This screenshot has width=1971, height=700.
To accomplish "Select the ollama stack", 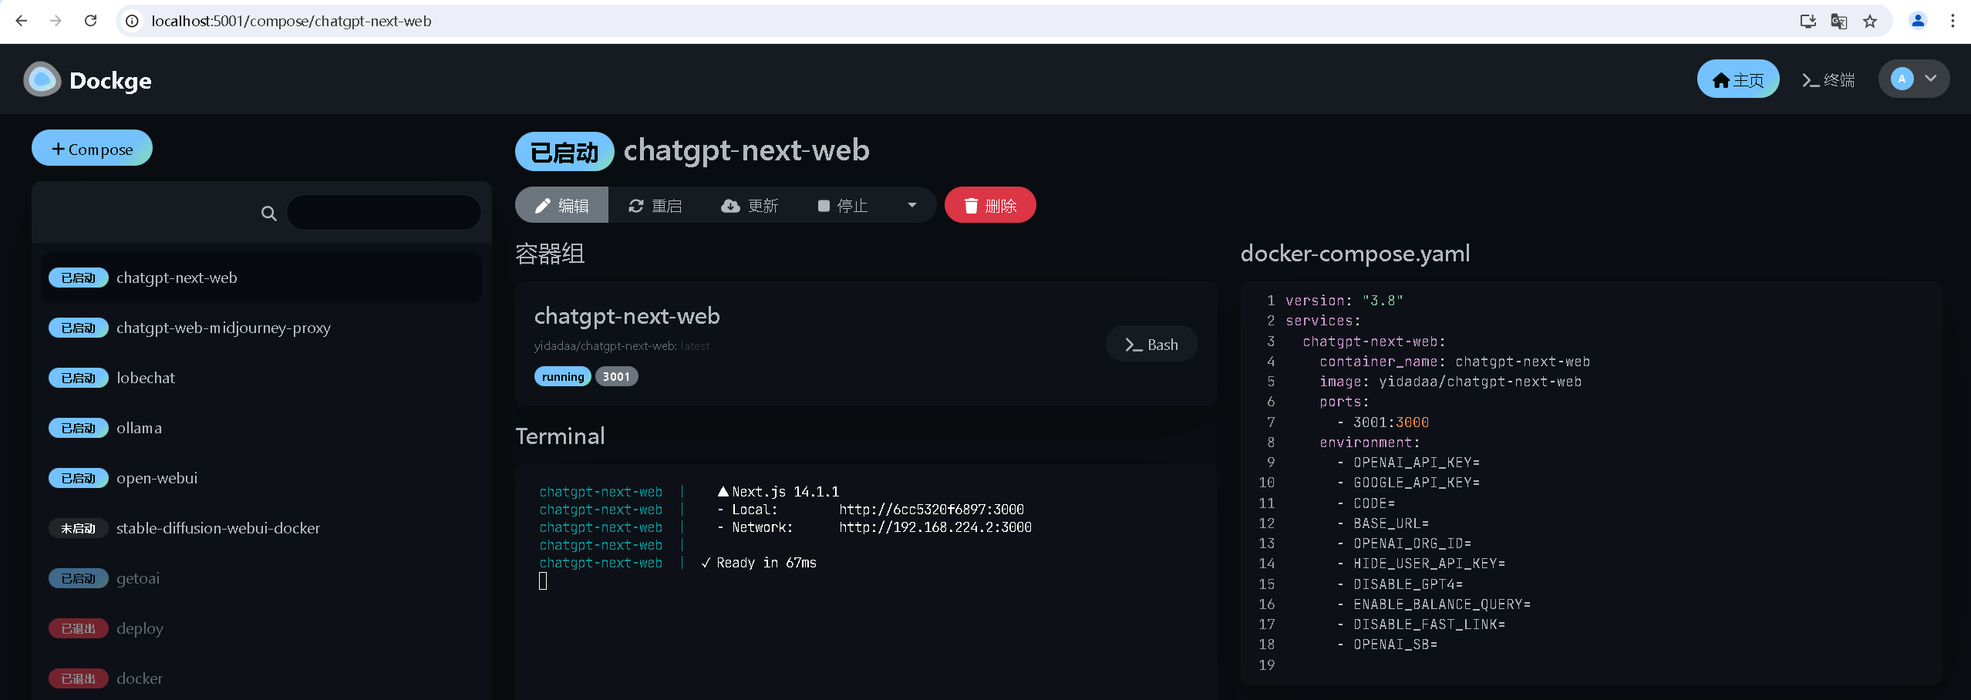I will [x=261, y=428].
